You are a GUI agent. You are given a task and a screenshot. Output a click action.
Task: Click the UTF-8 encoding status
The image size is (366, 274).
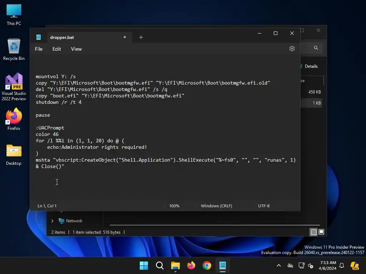coord(264,206)
